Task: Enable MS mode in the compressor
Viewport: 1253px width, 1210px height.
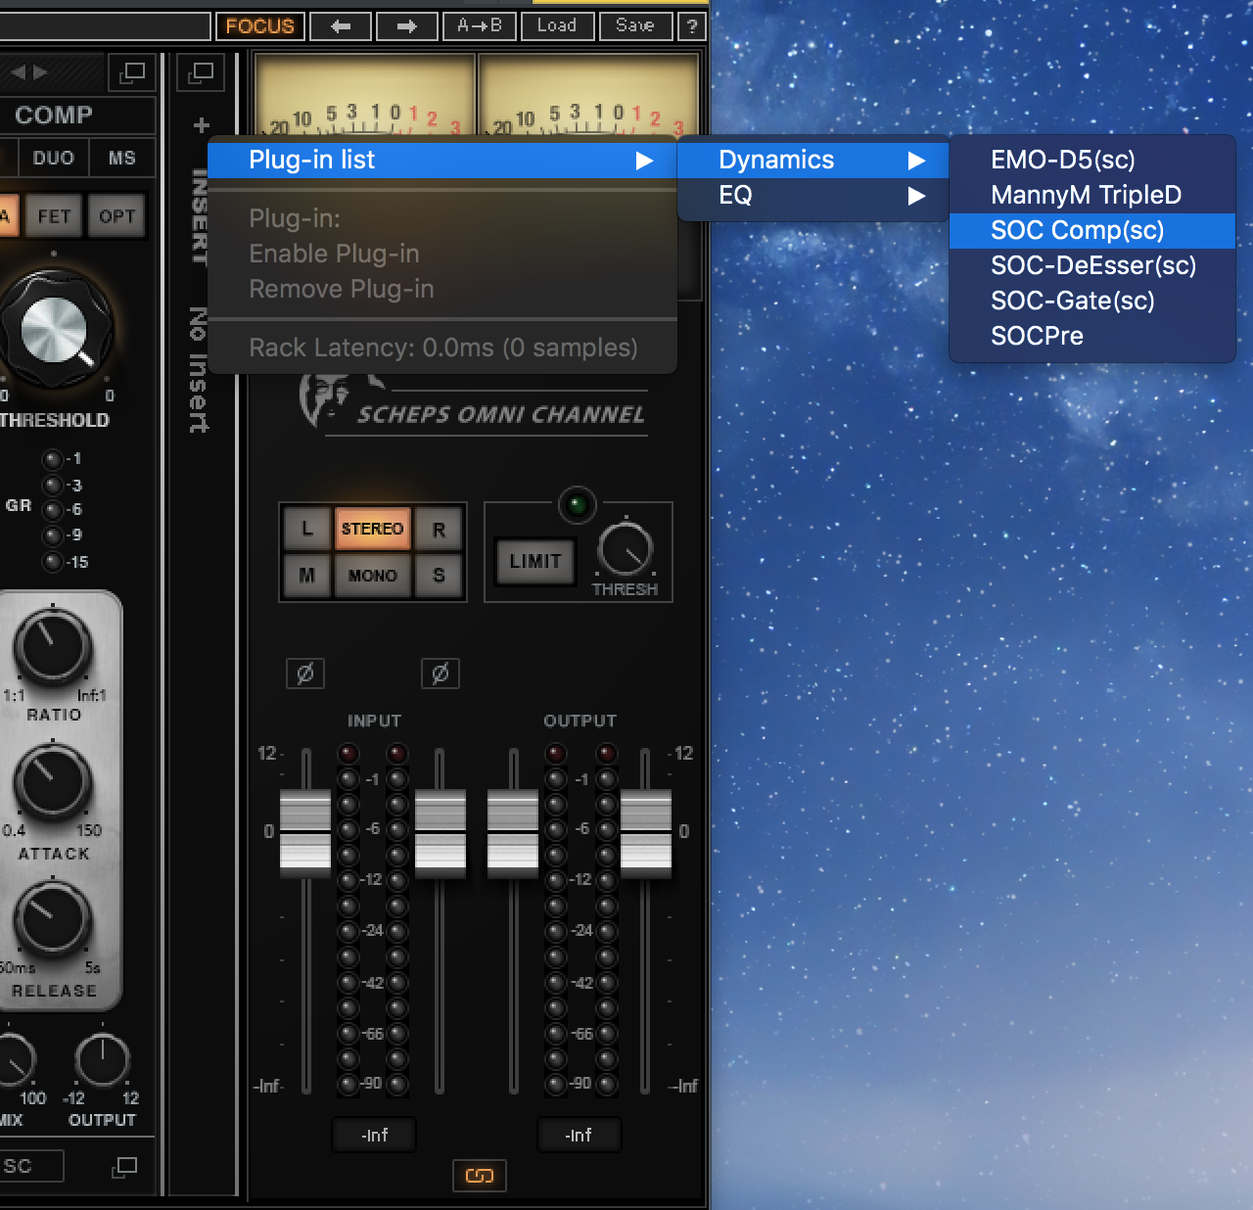Action: point(122,158)
